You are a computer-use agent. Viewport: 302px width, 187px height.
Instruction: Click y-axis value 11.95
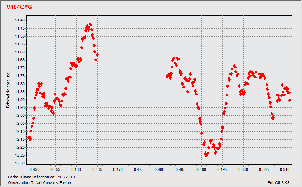click(x=20, y=107)
